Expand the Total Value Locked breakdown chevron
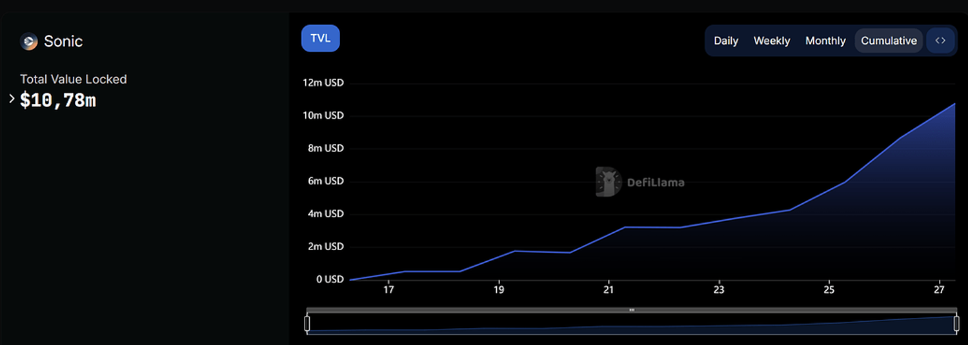The width and height of the screenshot is (968, 345). click(x=12, y=99)
